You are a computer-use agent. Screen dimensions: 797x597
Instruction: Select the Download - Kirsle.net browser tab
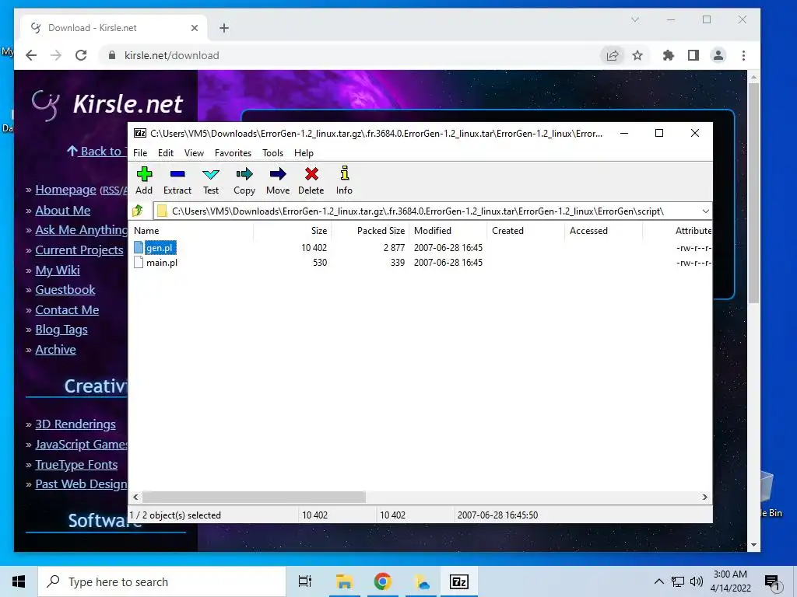[x=114, y=28]
